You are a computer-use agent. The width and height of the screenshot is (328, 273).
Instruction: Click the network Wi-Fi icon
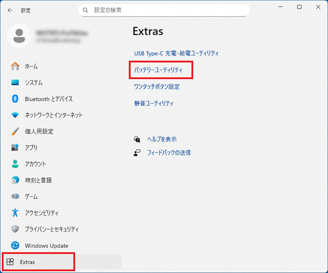[x=15, y=115]
